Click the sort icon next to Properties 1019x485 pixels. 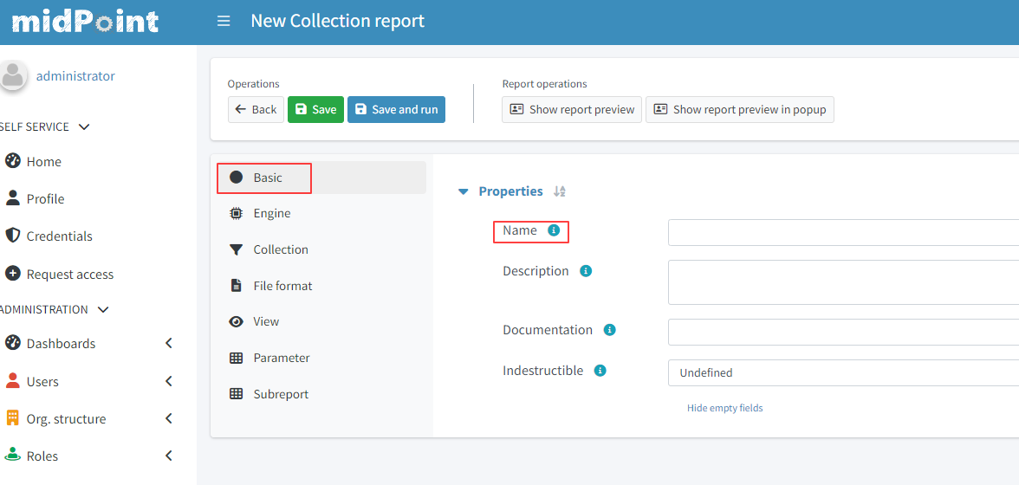point(559,191)
